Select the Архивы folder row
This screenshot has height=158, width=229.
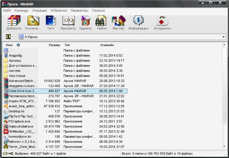pyautogui.click(x=65, y=60)
